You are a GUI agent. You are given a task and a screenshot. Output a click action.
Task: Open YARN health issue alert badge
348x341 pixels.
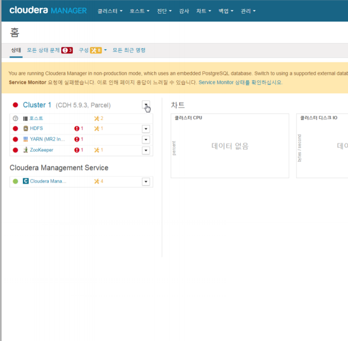(78, 139)
